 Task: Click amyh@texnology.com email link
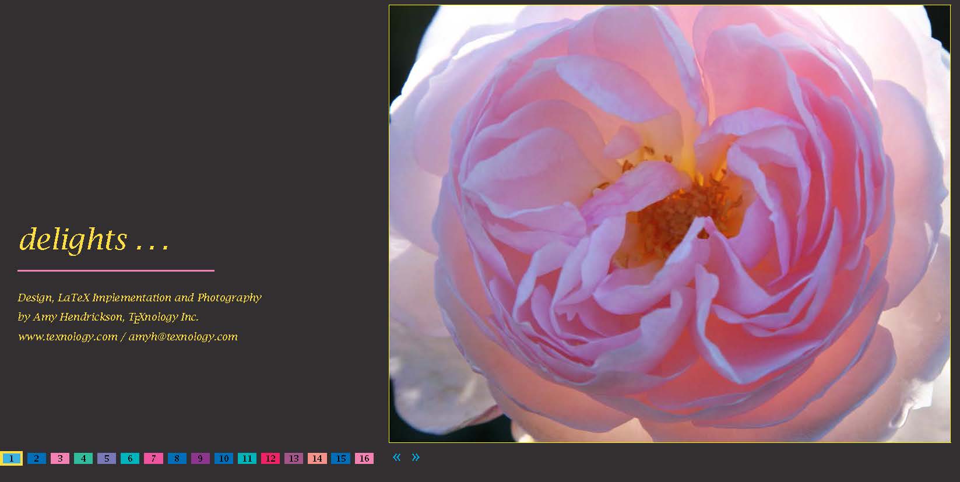pyautogui.click(x=184, y=337)
